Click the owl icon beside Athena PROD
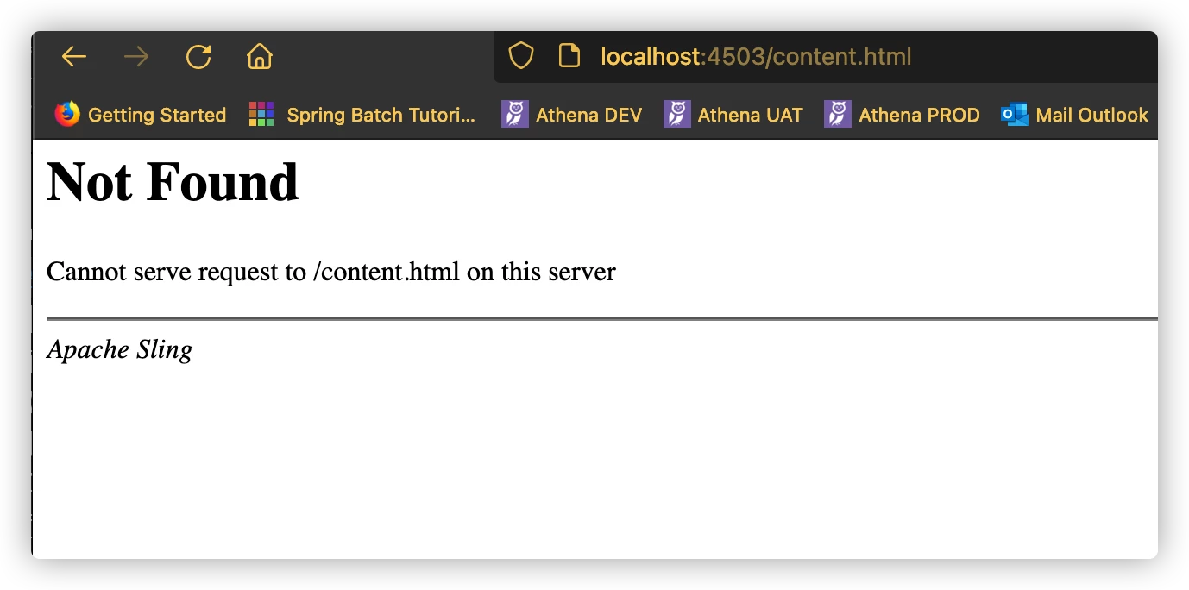The width and height of the screenshot is (1189, 590). tap(838, 114)
